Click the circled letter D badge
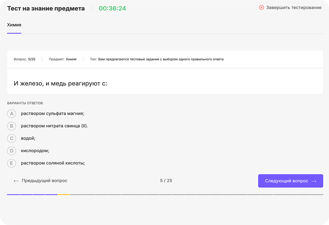 [11, 151]
